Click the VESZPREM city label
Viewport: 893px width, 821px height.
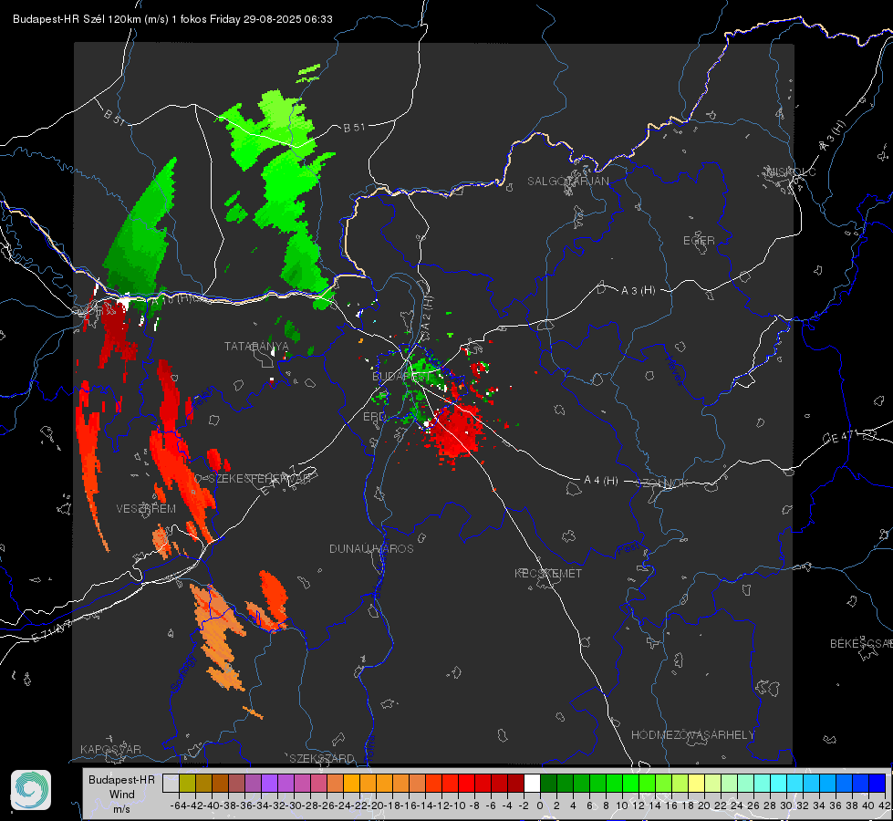click(x=146, y=509)
